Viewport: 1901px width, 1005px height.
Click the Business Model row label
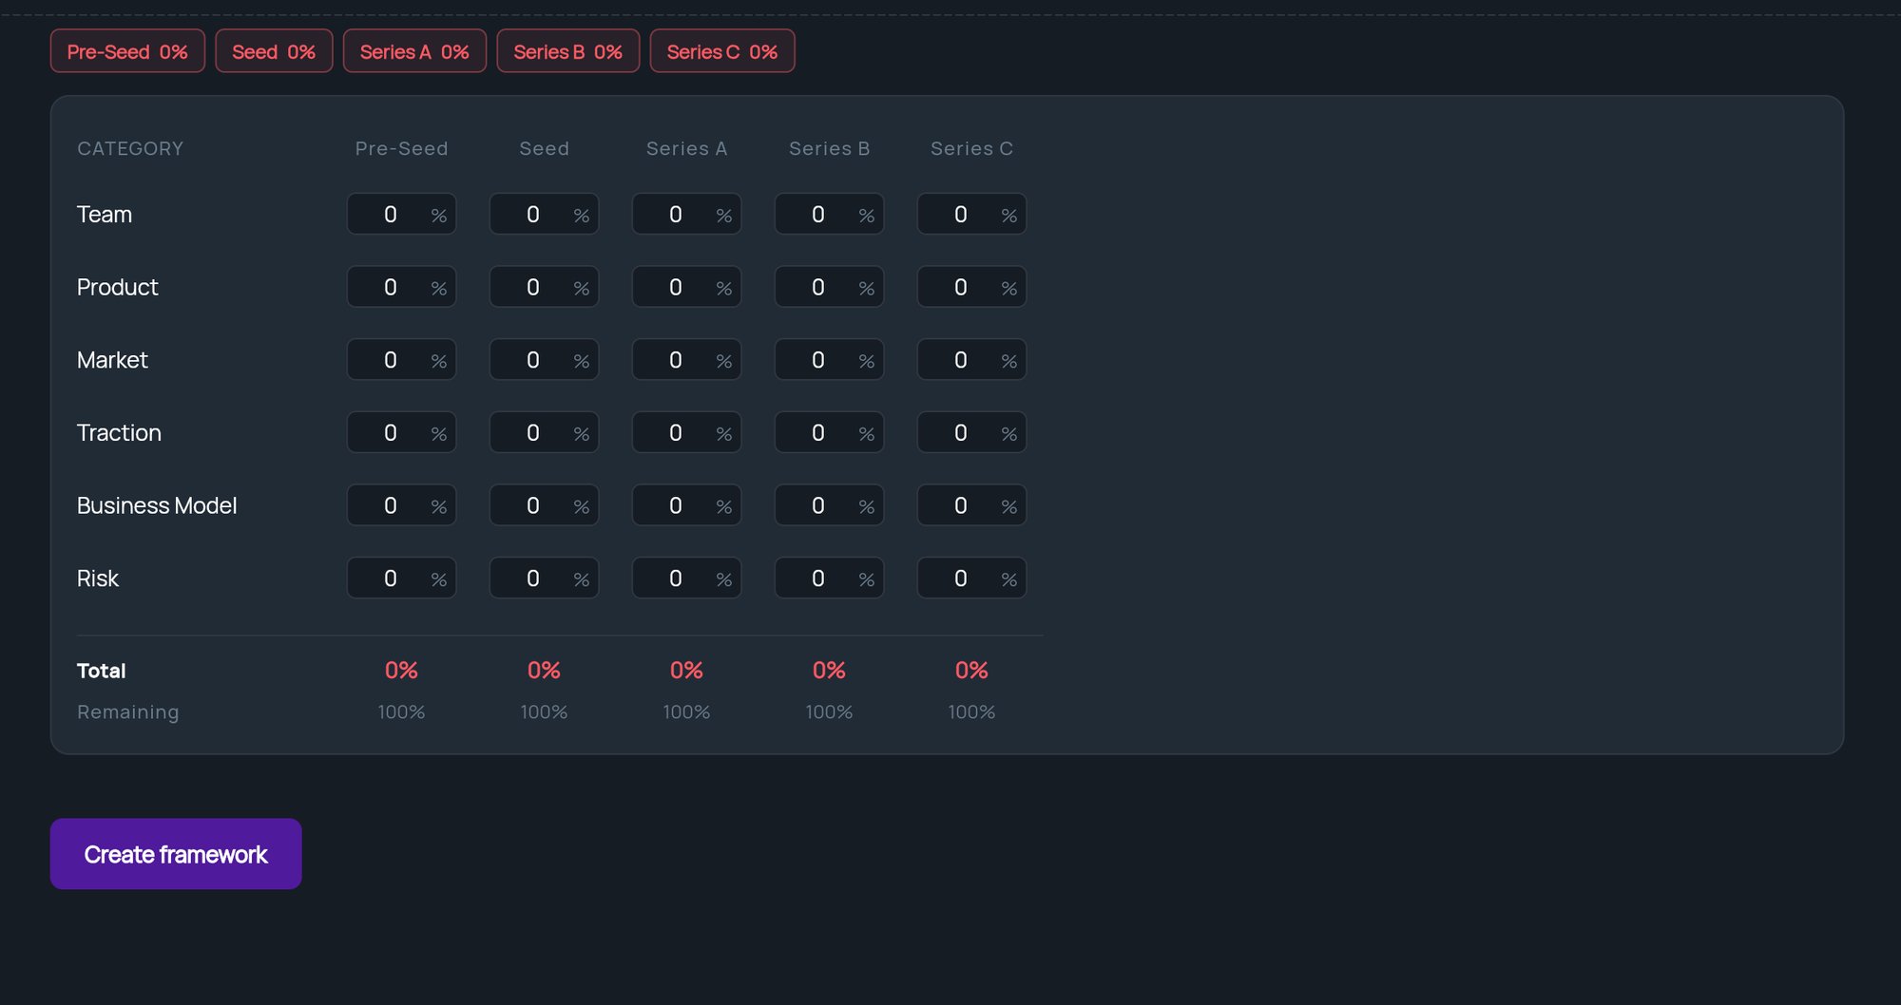click(x=157, y=505)
